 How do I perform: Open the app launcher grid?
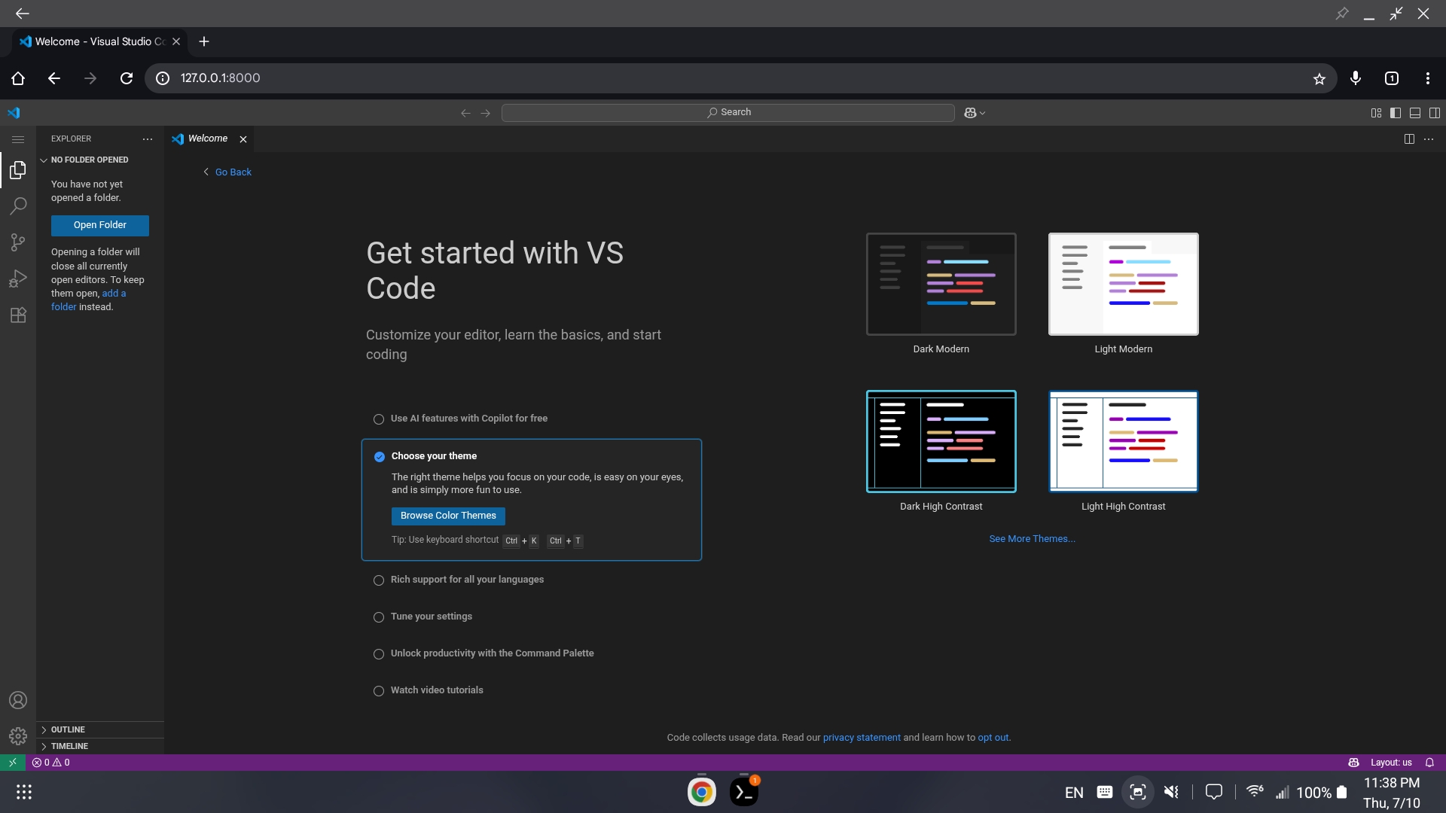24,792
